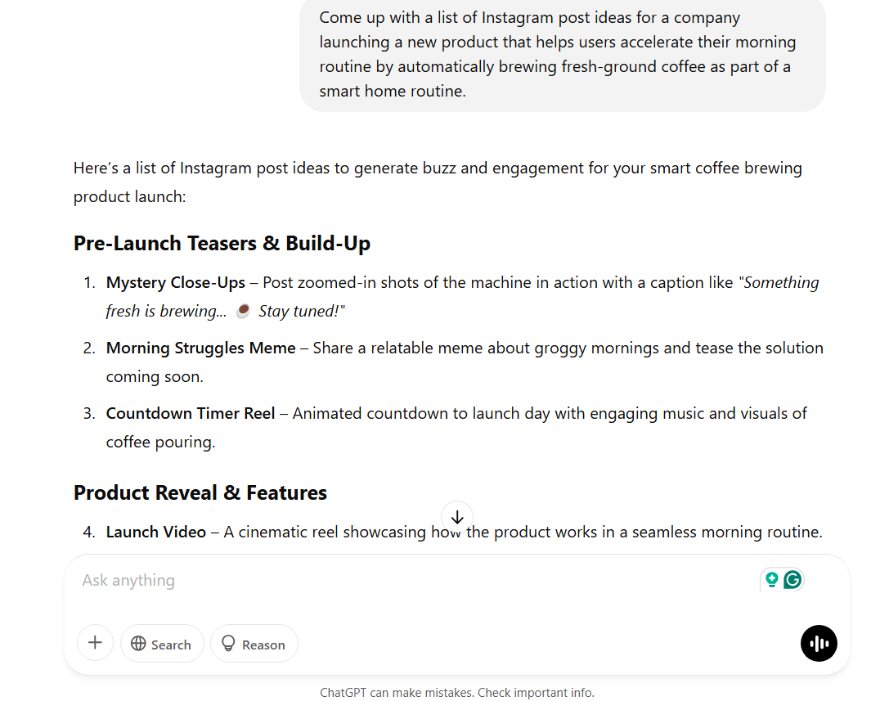Open the Grammarly G icon
Viewport: 889px width, 701px height.
[792, 580]
